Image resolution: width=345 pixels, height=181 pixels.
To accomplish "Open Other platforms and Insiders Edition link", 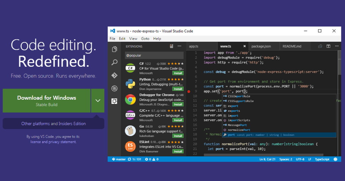I will [x=54, y=124].
